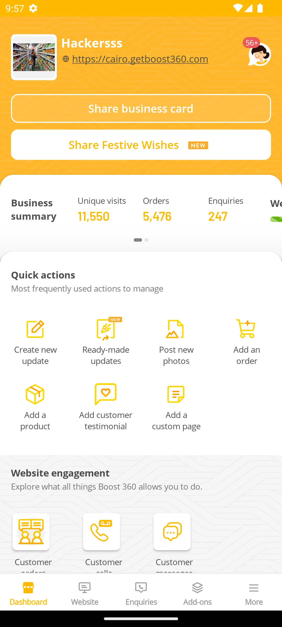Tap the Customer calls phone icon
This screenshot has width=282, height=627.
[102, 532]
